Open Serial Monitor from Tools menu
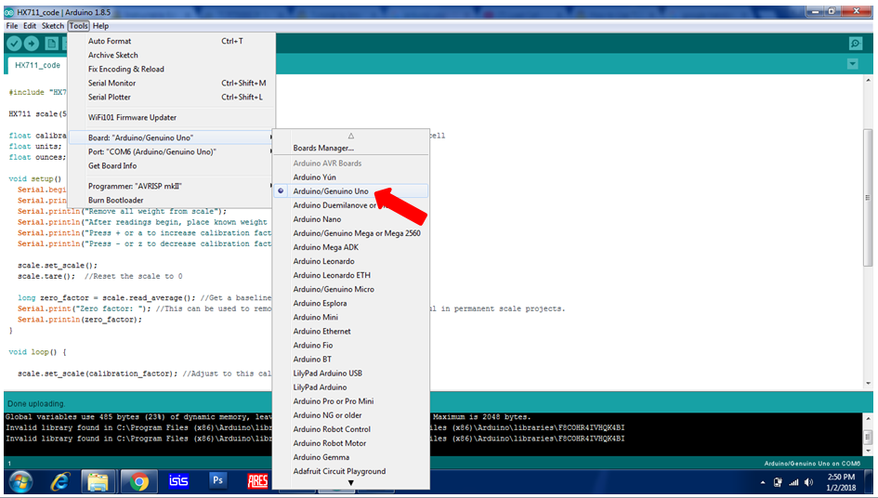878x498 pixels. pos(172,83)
